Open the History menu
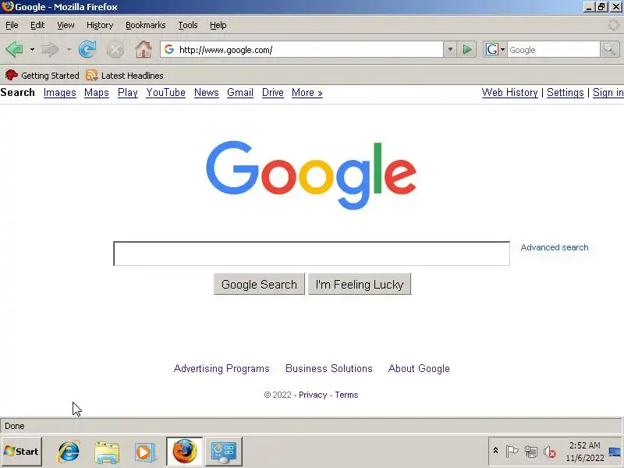 click(x=100, y=25)
